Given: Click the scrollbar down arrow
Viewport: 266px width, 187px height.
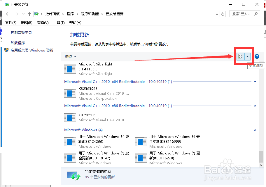Looking at the screenshot, I should (261, 165).
